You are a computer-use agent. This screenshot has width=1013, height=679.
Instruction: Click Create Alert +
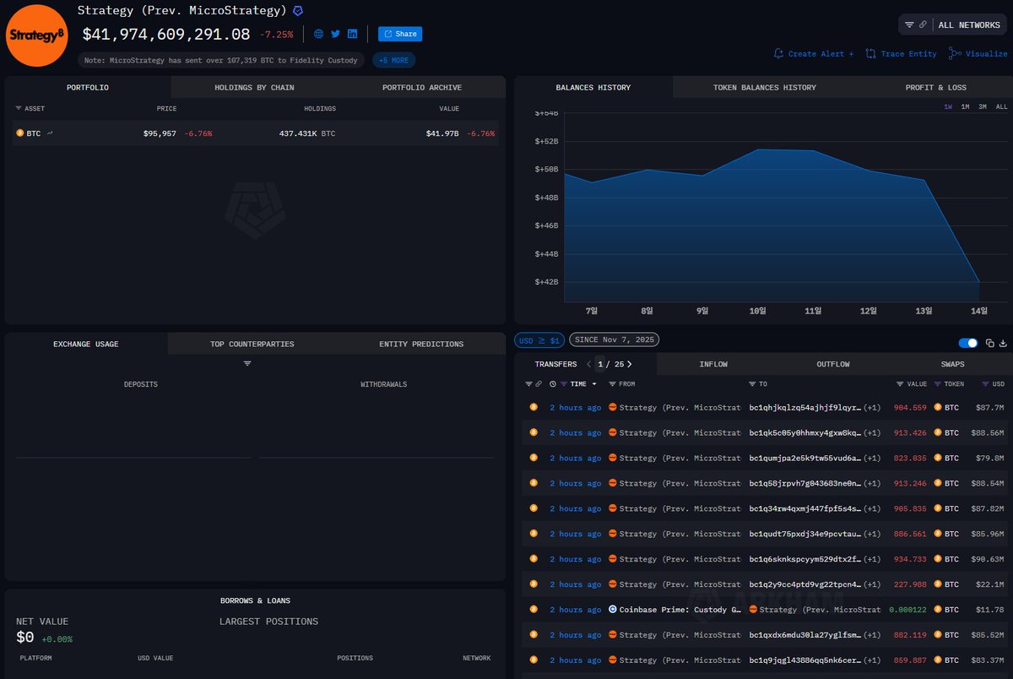click(x=814, y=53)
